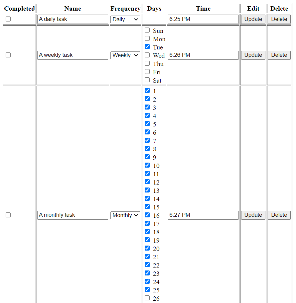Update 'A monthly task'
Screen dimensions: 296x303
click(x=253, y=215)
